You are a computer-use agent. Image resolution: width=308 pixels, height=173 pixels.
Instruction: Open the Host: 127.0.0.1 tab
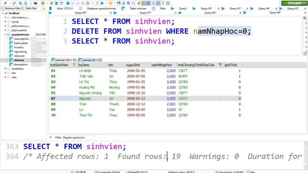pyautogui.click(x=65, y=9)
